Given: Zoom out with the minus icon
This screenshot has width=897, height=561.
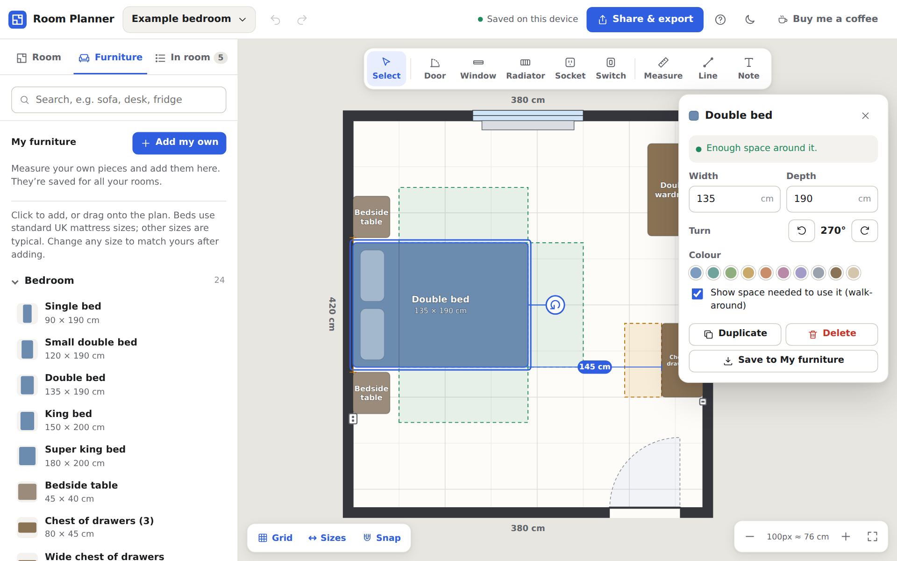Looking at the screenshot, I should pyautogui.click(x=750, y=537).
